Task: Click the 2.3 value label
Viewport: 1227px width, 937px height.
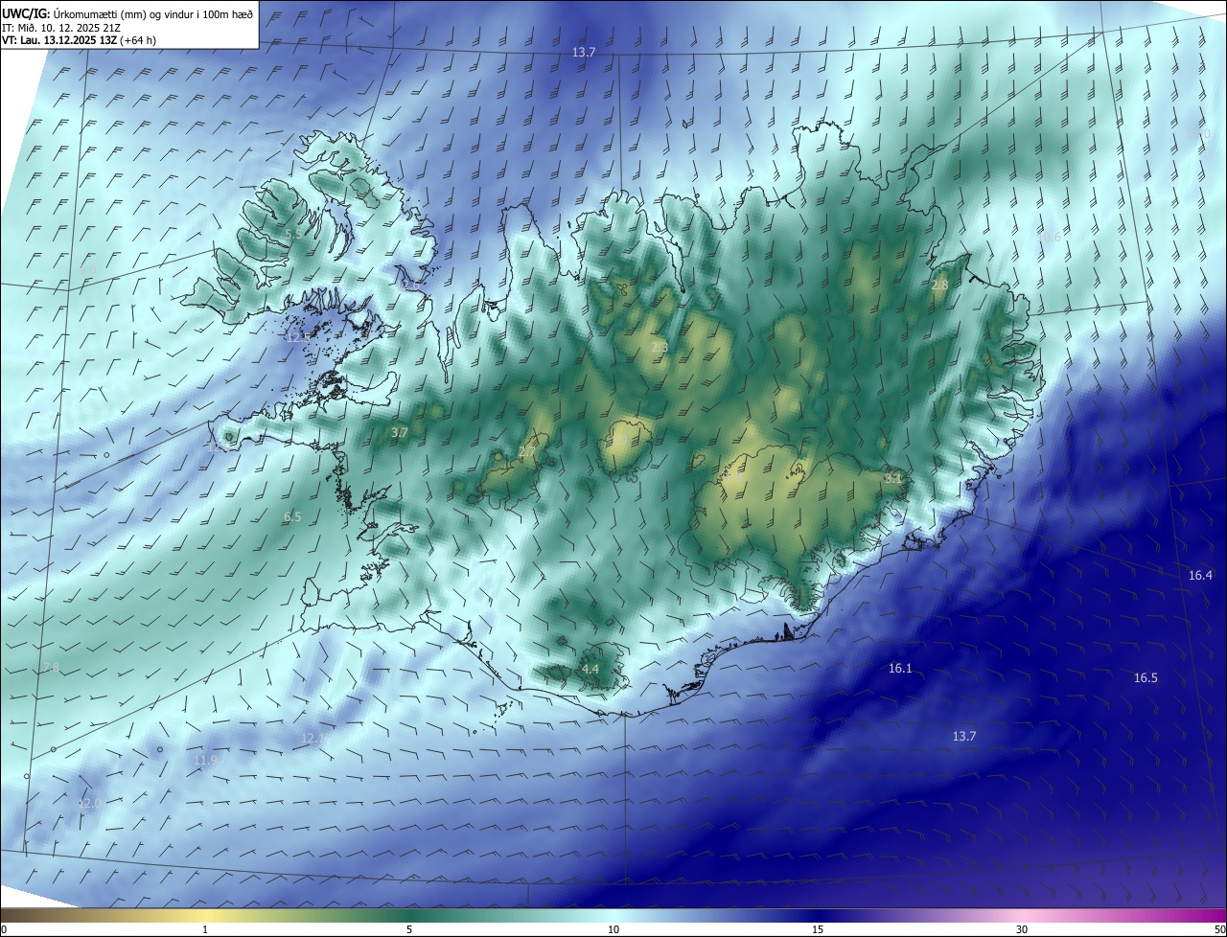Action: (x=660, y=347)
